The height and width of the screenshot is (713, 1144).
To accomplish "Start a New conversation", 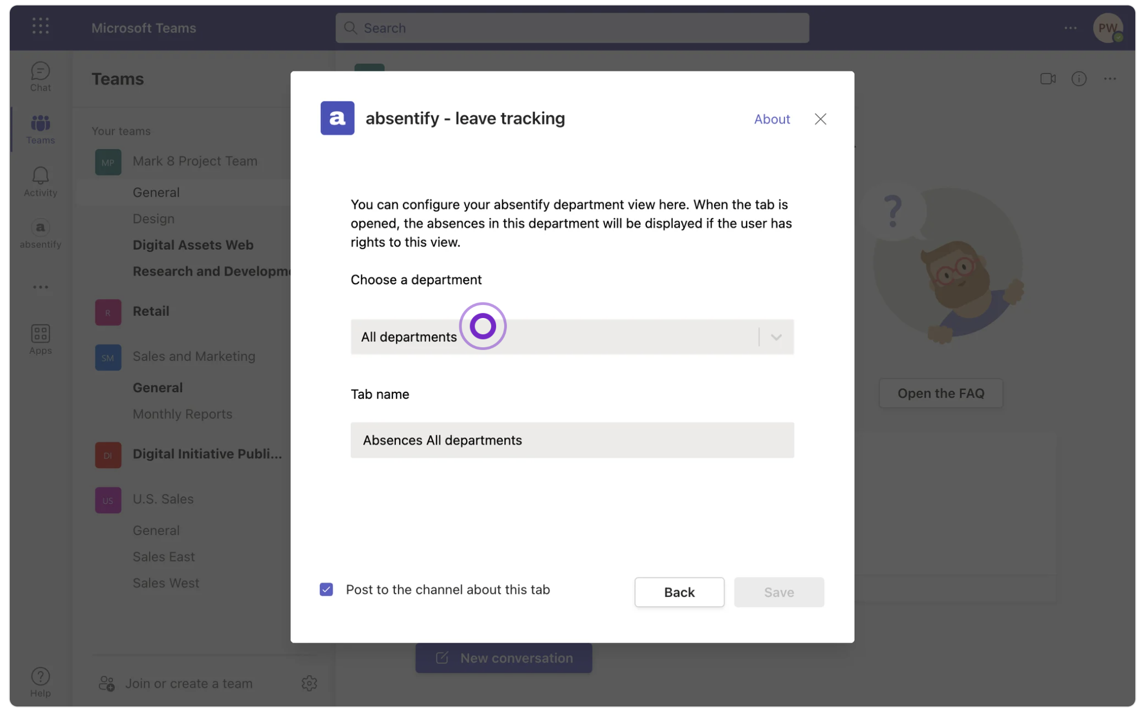I will [504, 658].
